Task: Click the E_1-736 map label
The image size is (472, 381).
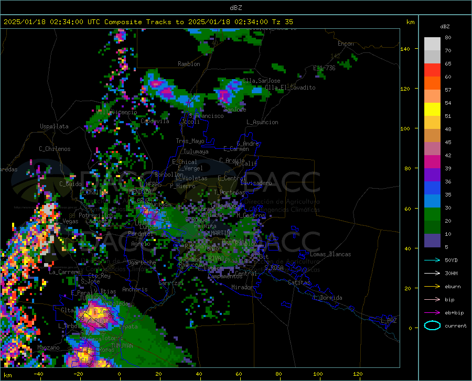Action: click(x=324, y=68)
